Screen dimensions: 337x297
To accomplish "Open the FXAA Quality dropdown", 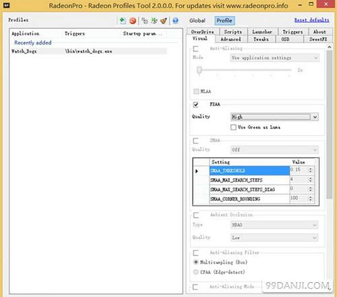I will point(274,117).
